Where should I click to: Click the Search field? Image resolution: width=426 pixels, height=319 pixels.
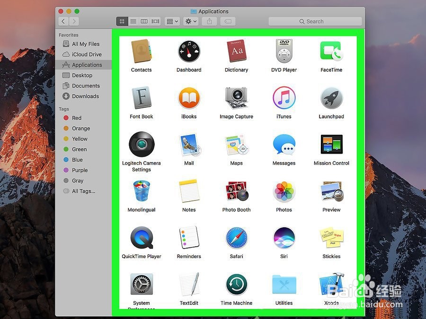point(315,21)
